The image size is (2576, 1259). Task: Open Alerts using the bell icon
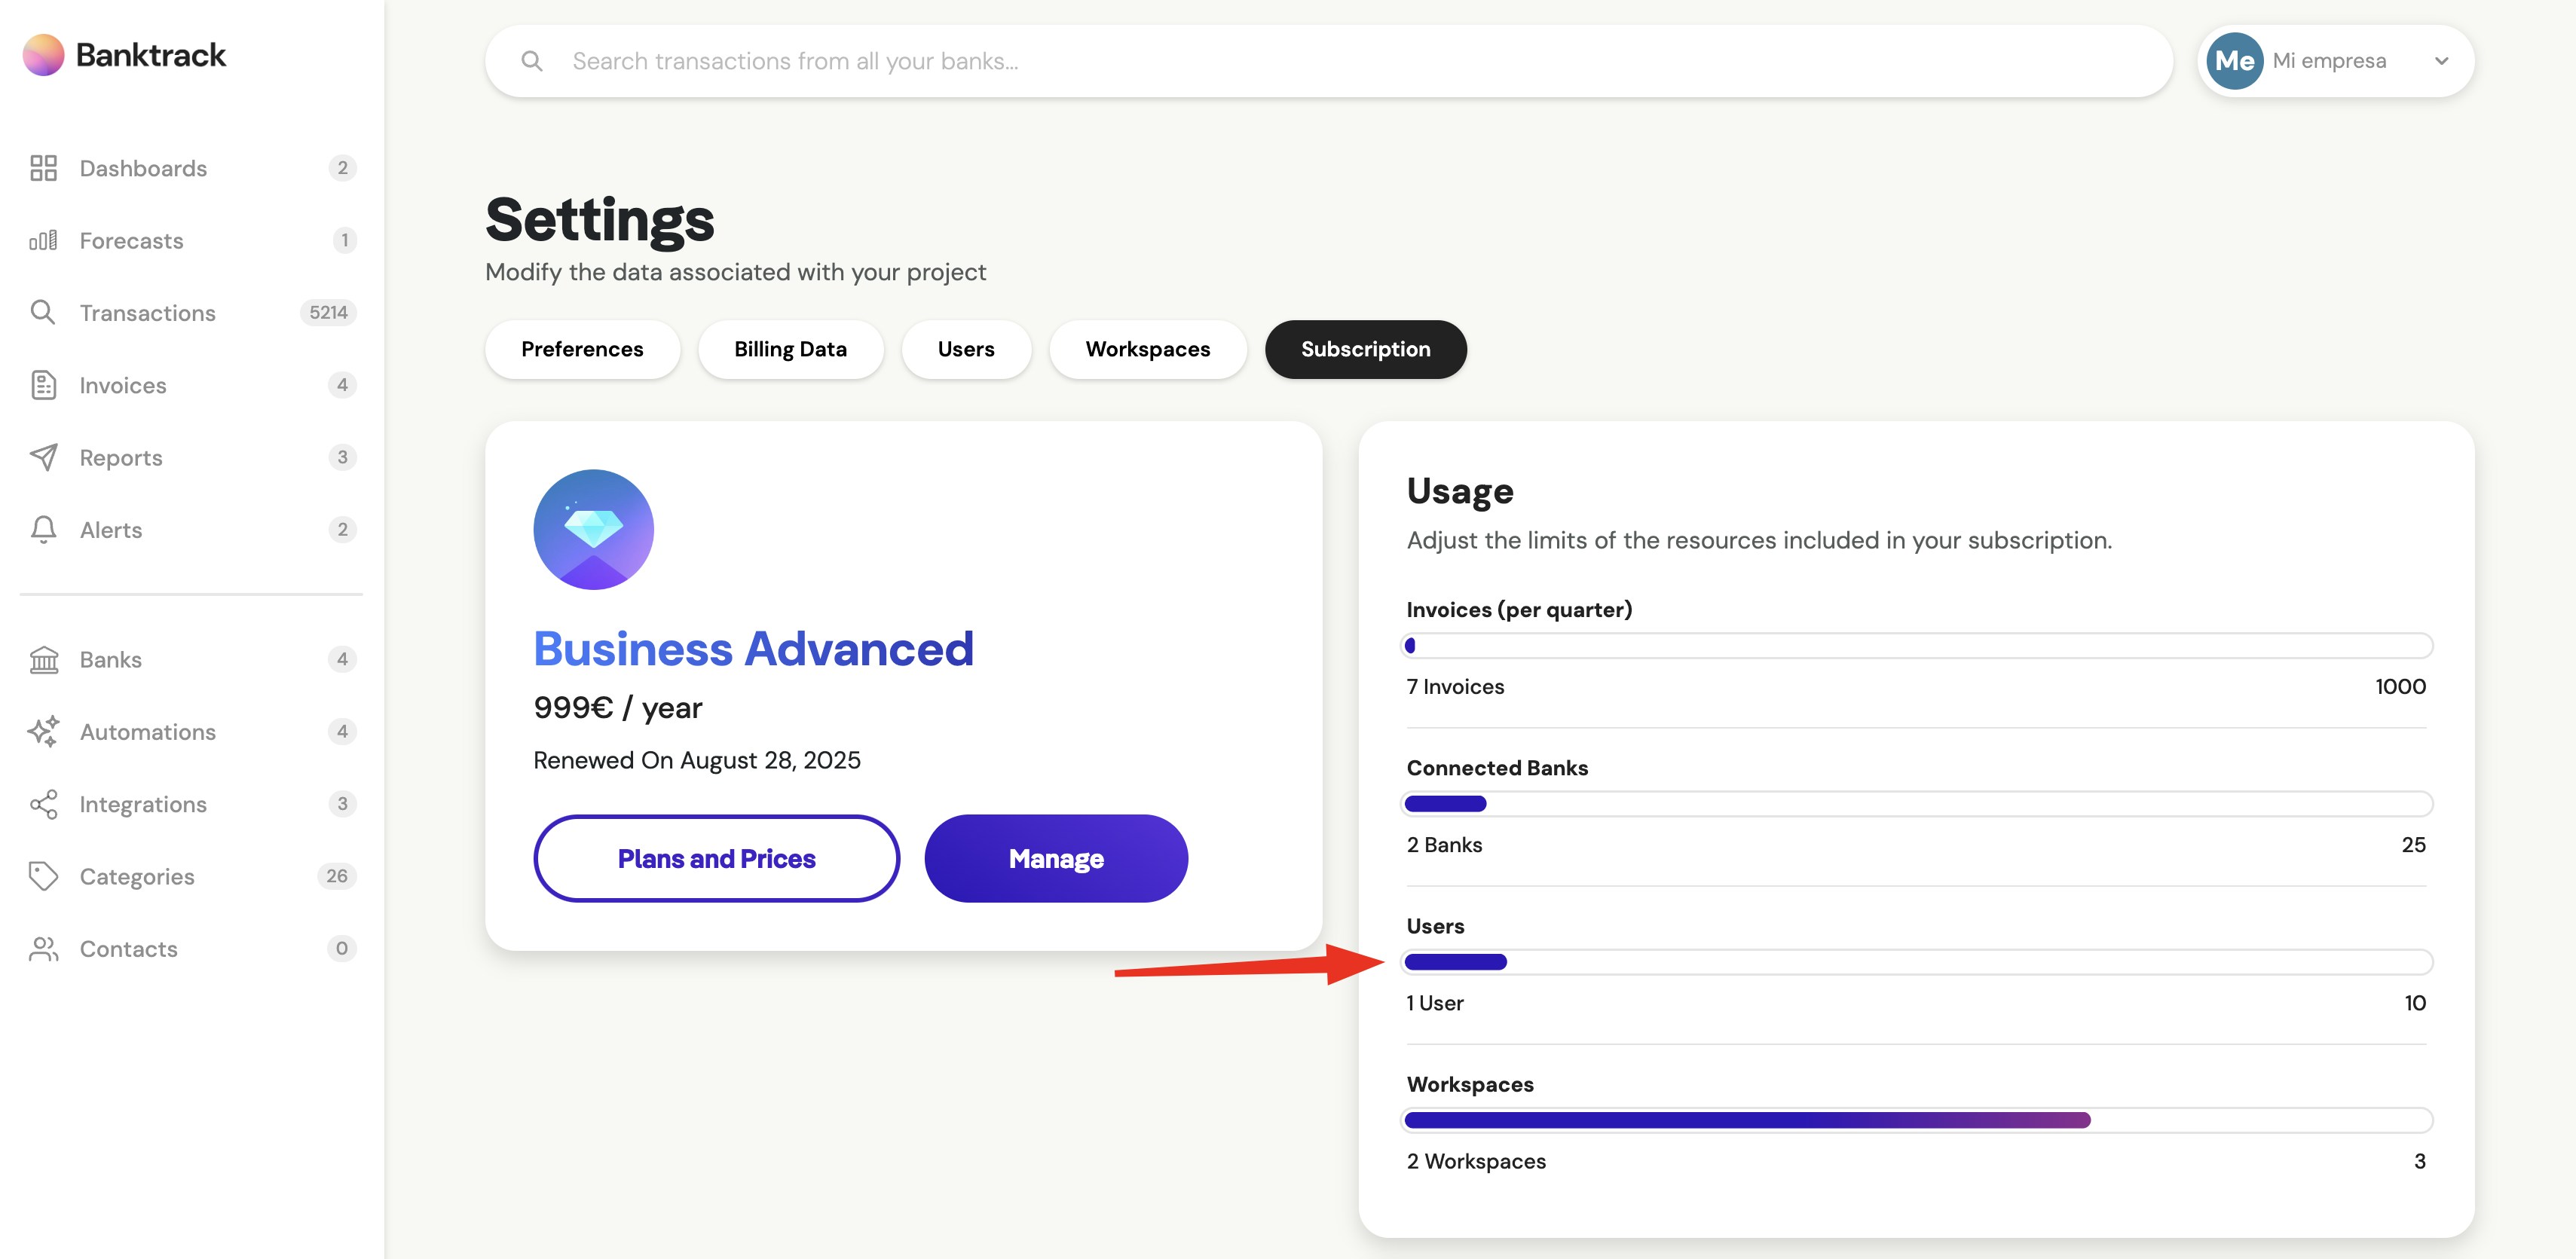point(43,529)
